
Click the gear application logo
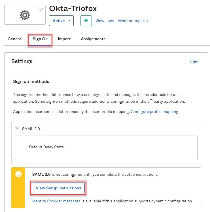point(25,15)
